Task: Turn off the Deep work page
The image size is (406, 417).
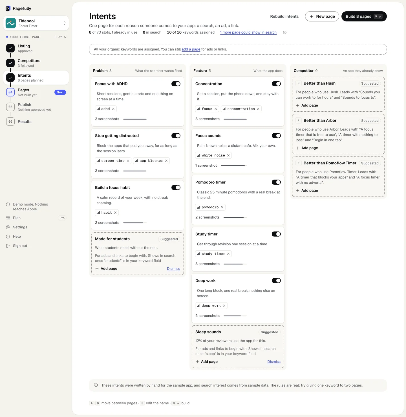Action: (276, 281)
